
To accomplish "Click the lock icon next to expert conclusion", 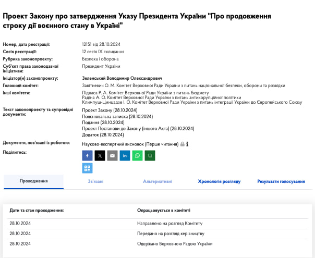I will point(182,143).
